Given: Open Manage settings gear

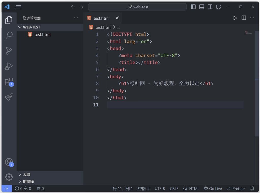Looking at the screenshot, I should tap(9, 177).
